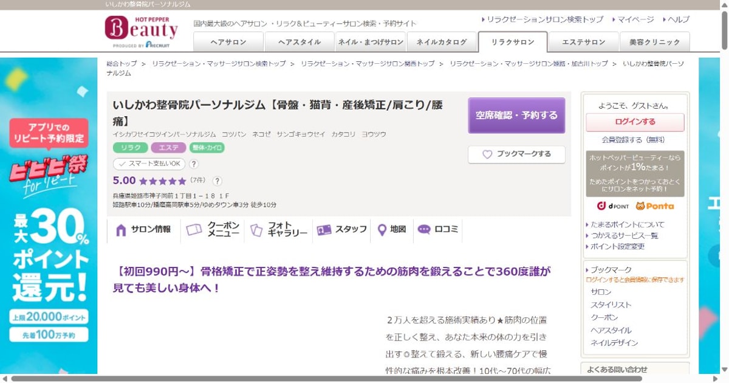Image resolution: width=729 pixels, height=383 pixels.
Task: Click the salon name heading
Action: (278, 112)
